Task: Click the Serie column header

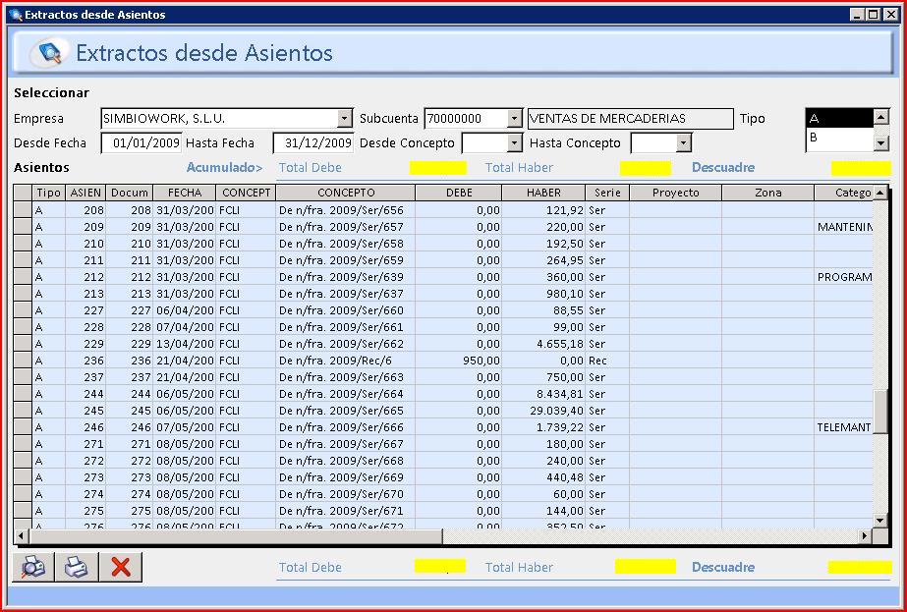Action: pos(607,193)
